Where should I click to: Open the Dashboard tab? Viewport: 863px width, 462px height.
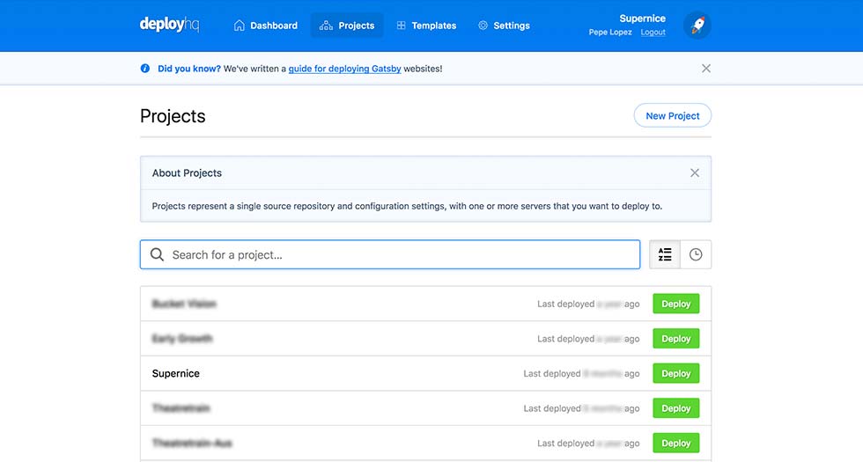pos(265,26)
